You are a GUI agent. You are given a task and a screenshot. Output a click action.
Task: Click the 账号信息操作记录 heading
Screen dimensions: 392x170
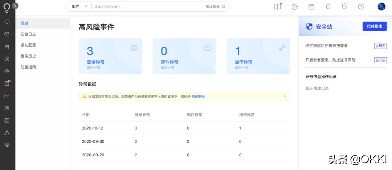click(321, 77)
